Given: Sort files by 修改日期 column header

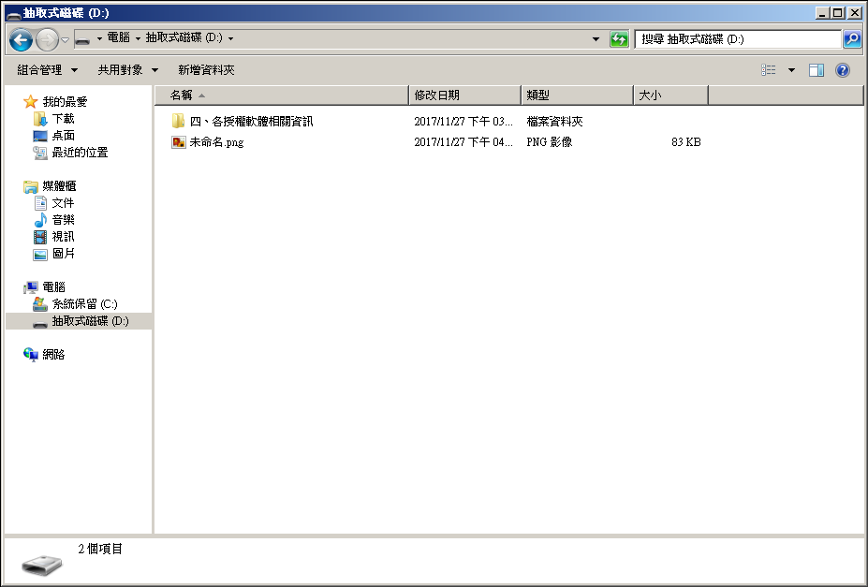Looking at the screenshot, I should point(464,95).
